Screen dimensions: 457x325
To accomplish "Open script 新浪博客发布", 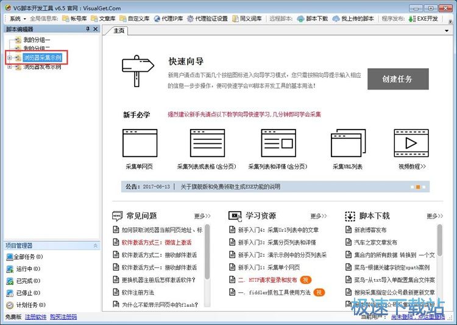I will [370, 230].
